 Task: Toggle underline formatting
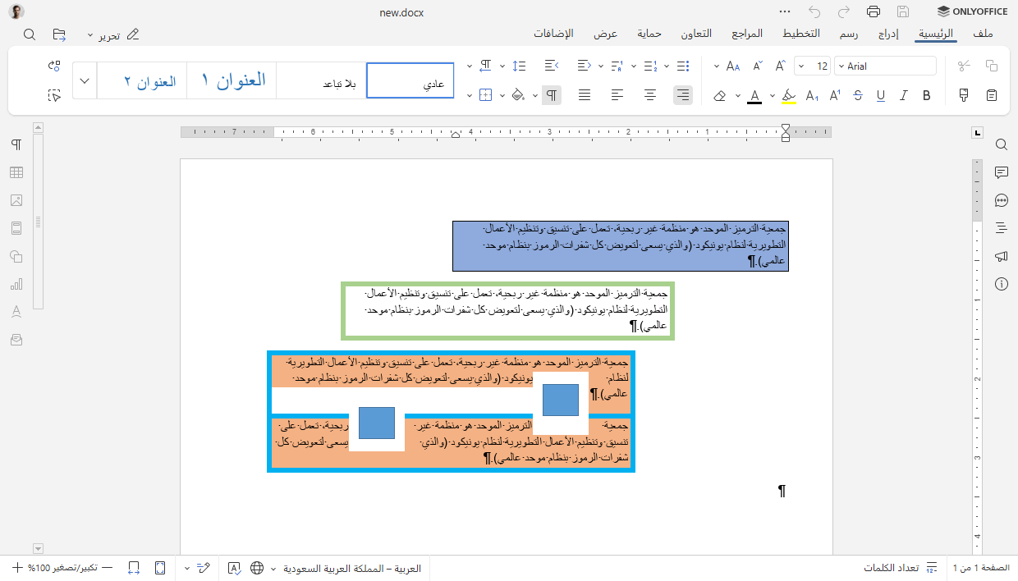[879, 95]
